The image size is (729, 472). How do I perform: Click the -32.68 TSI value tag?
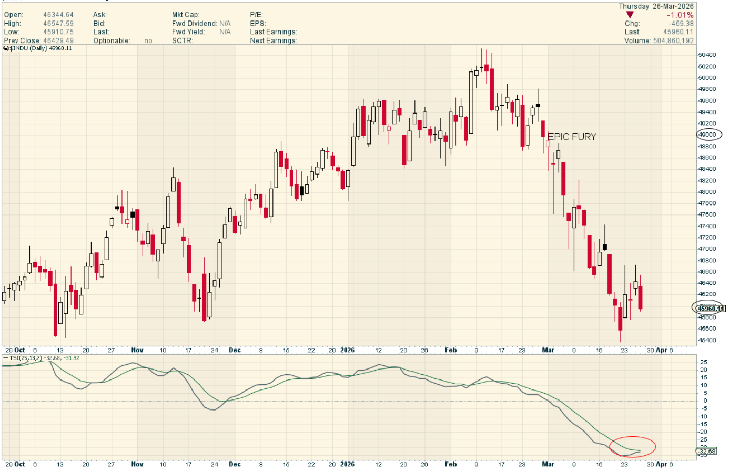click(x=707, y=451)
